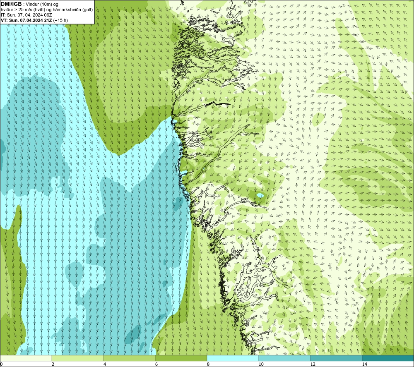
Task: Click the '12' label on the scale
Action: [x=313, y=365]
